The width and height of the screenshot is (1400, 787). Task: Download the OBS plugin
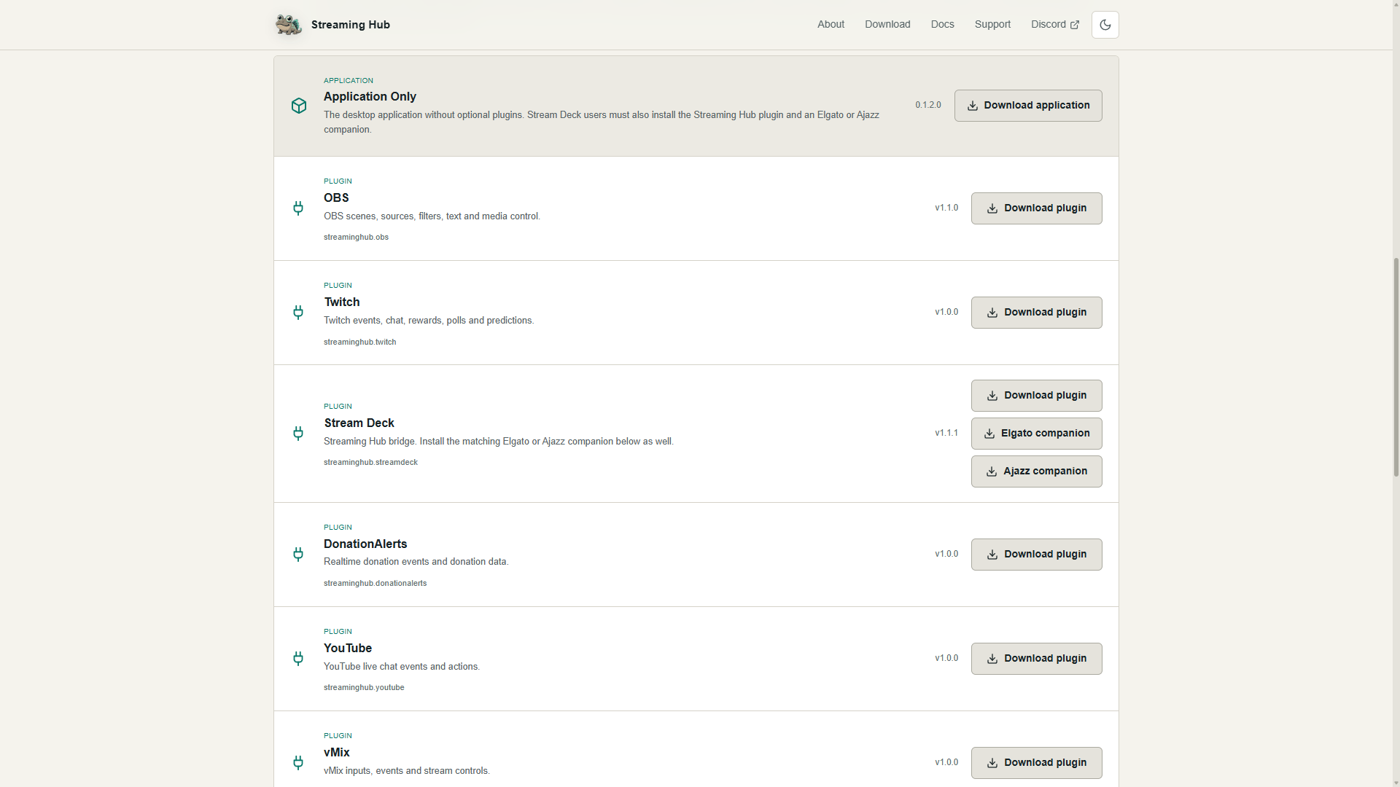pos(1036,208)
